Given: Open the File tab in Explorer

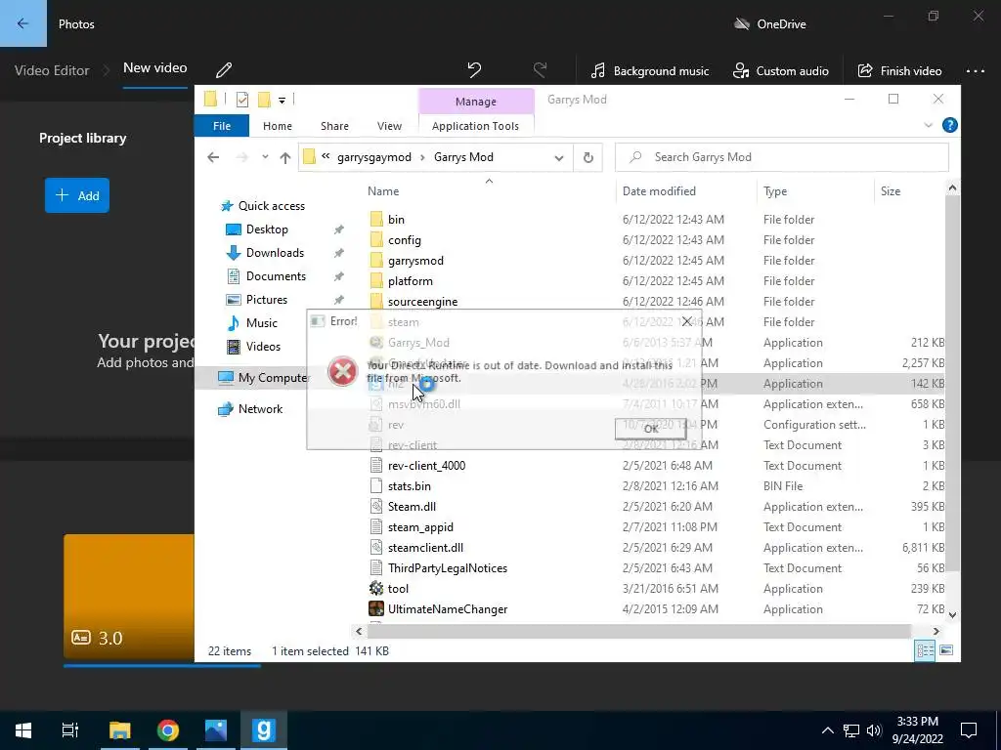Looking at the screenshot, I should (222, 126).
